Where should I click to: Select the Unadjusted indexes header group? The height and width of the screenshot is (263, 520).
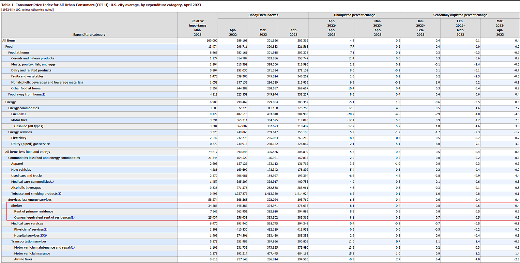263,15
